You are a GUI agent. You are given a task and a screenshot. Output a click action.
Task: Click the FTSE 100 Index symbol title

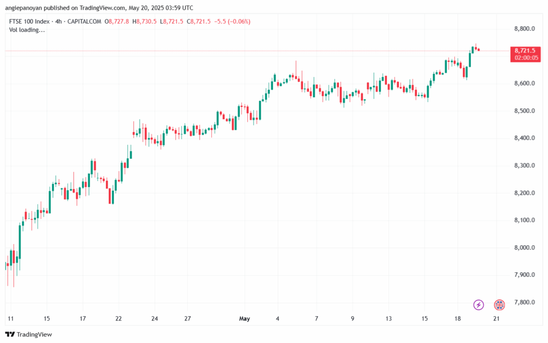29,21
